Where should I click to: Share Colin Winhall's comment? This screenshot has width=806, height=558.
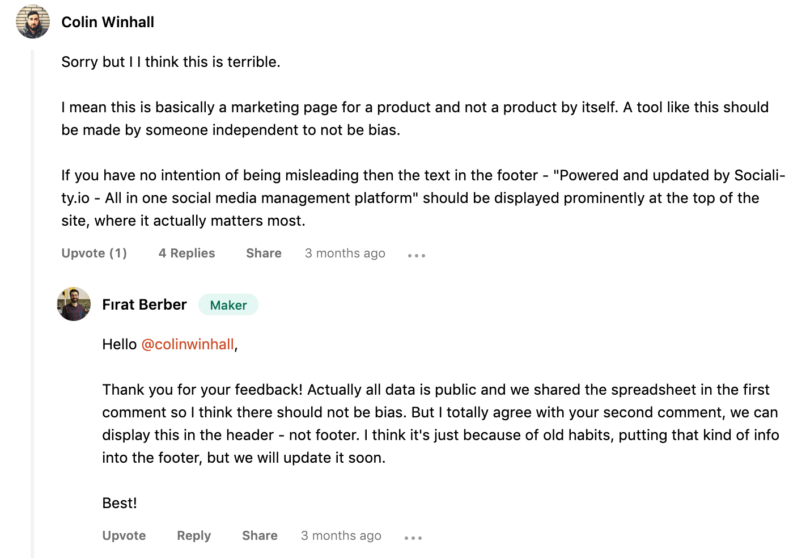(x=264, y=253)
